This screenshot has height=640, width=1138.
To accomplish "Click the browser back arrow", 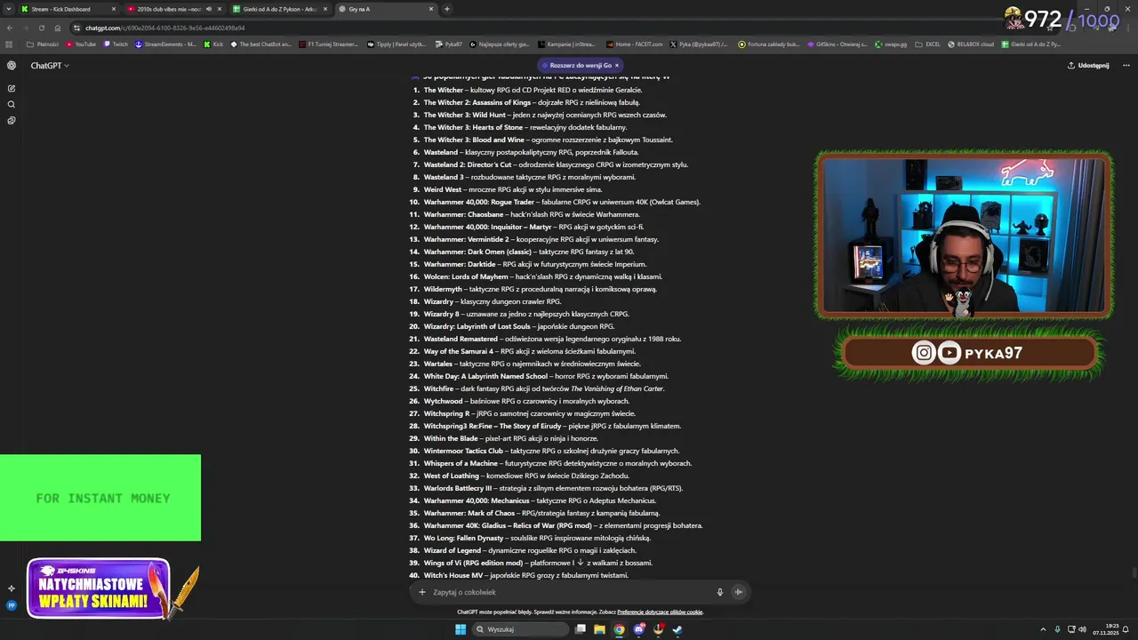I will click(x=10, y=28).
